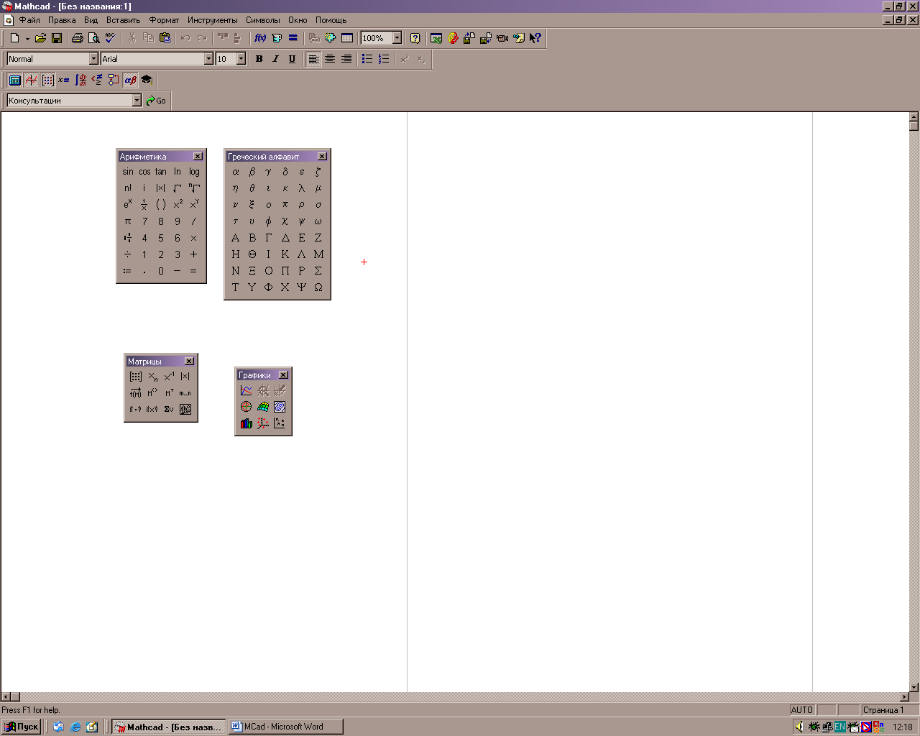Toggle the Arithmetic calculator palette button
The height and width of the screenshot is (736, 920).
(14, 80)
